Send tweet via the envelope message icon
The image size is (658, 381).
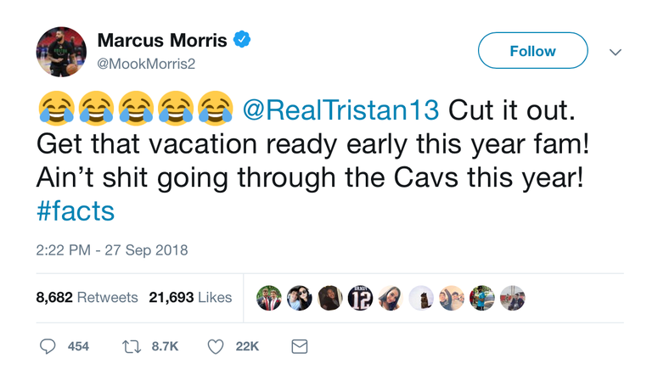pos(299,346)
